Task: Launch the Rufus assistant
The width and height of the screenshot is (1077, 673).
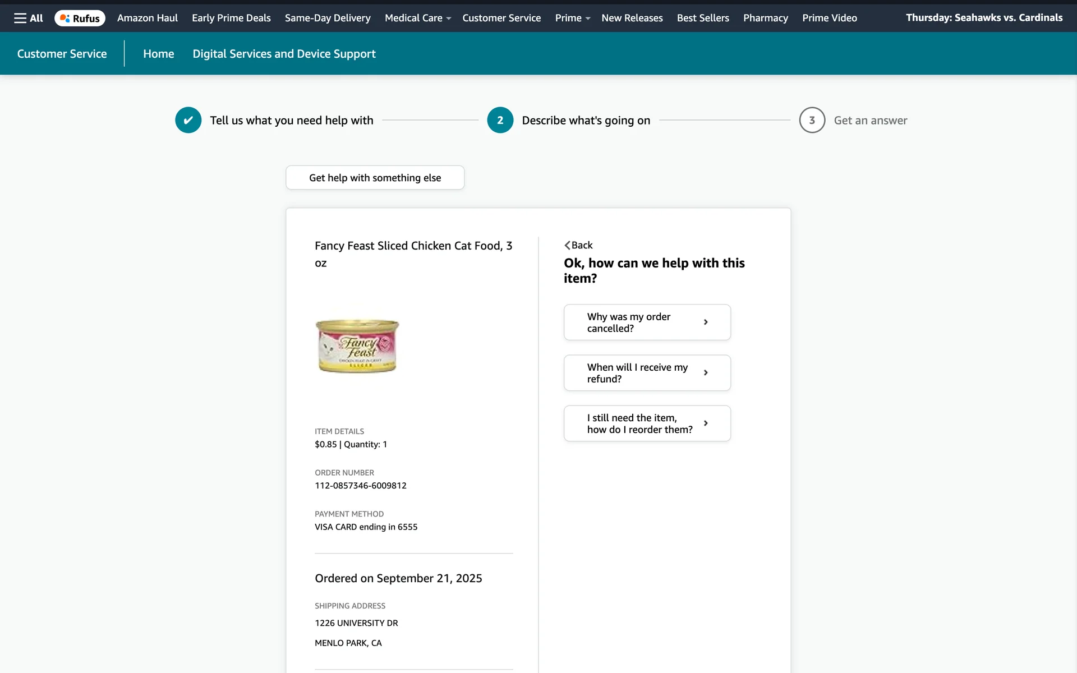Action: (x=80, y=18)
